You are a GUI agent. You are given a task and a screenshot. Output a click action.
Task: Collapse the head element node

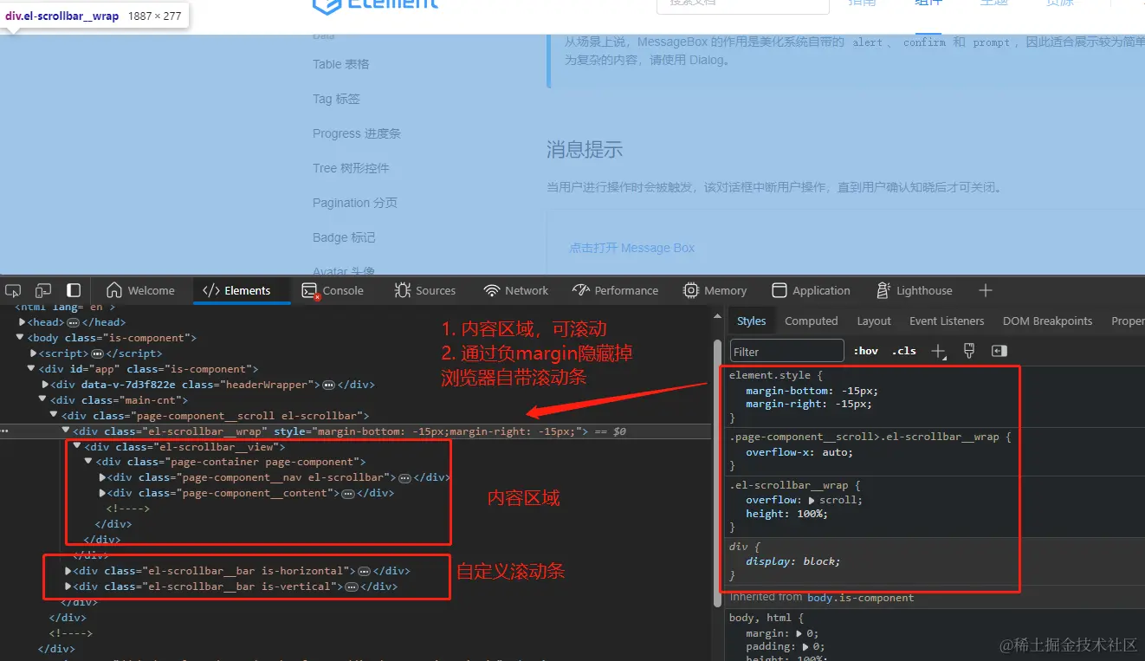(21, 321)
